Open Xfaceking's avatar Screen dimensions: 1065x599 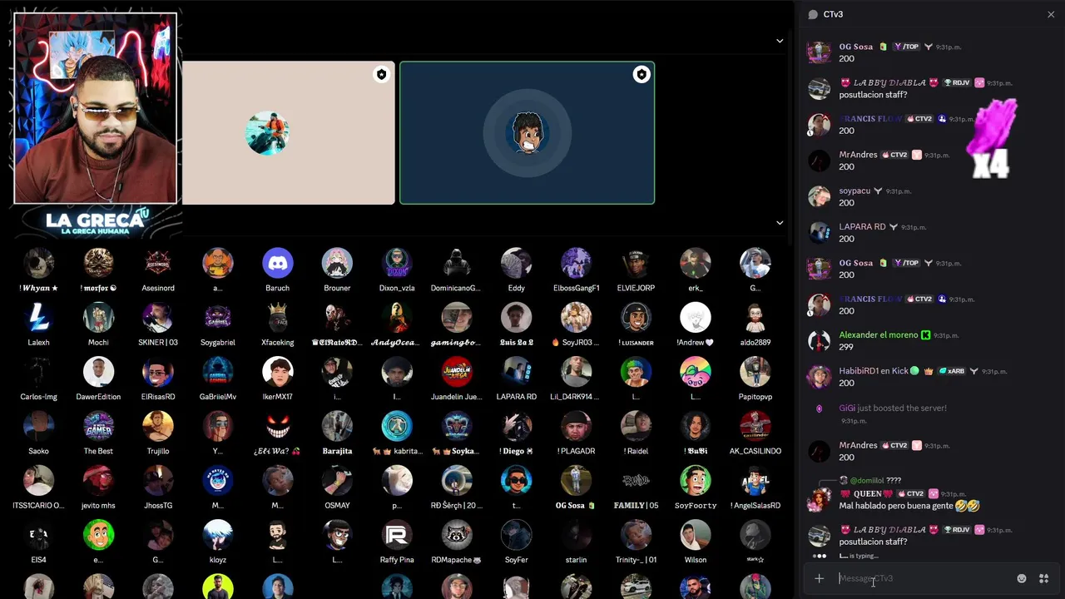(x=277, y=317)
